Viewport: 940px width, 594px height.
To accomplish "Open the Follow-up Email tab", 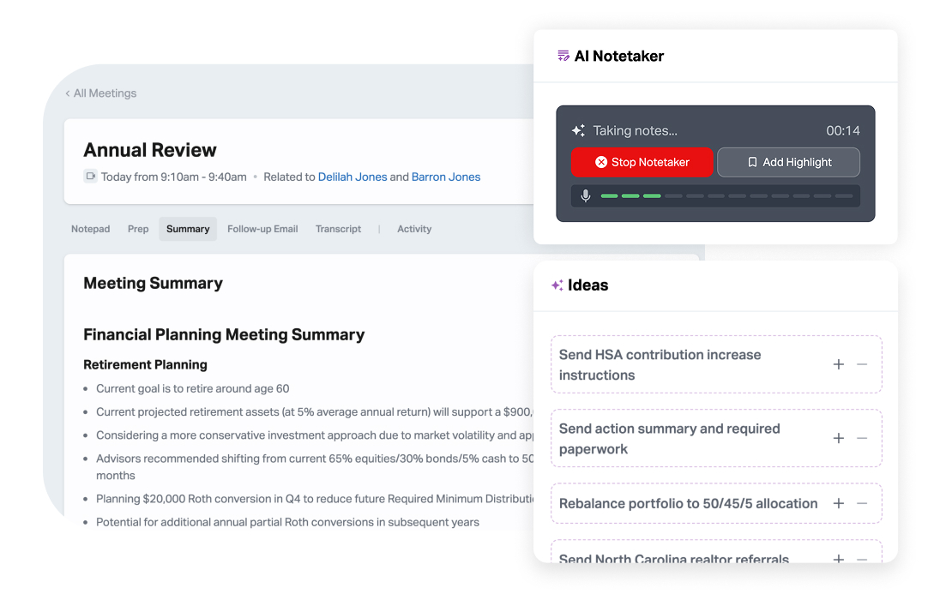I will 262,229.
